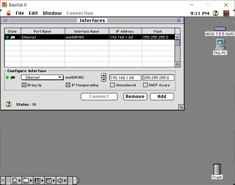Open the File menu
The width and height of the screenshot is (235, 185).
[20, 13]
